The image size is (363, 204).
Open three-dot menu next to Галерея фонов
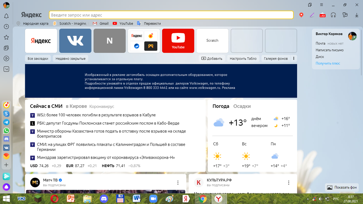pos(294,58)
